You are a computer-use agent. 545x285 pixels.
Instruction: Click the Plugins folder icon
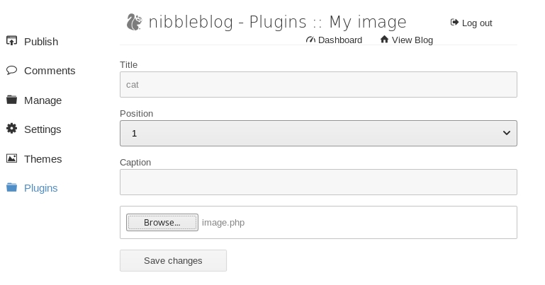coord(11,187)
